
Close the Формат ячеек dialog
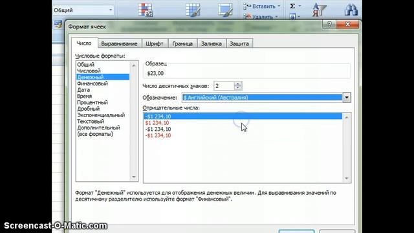[x=347, y=25]
